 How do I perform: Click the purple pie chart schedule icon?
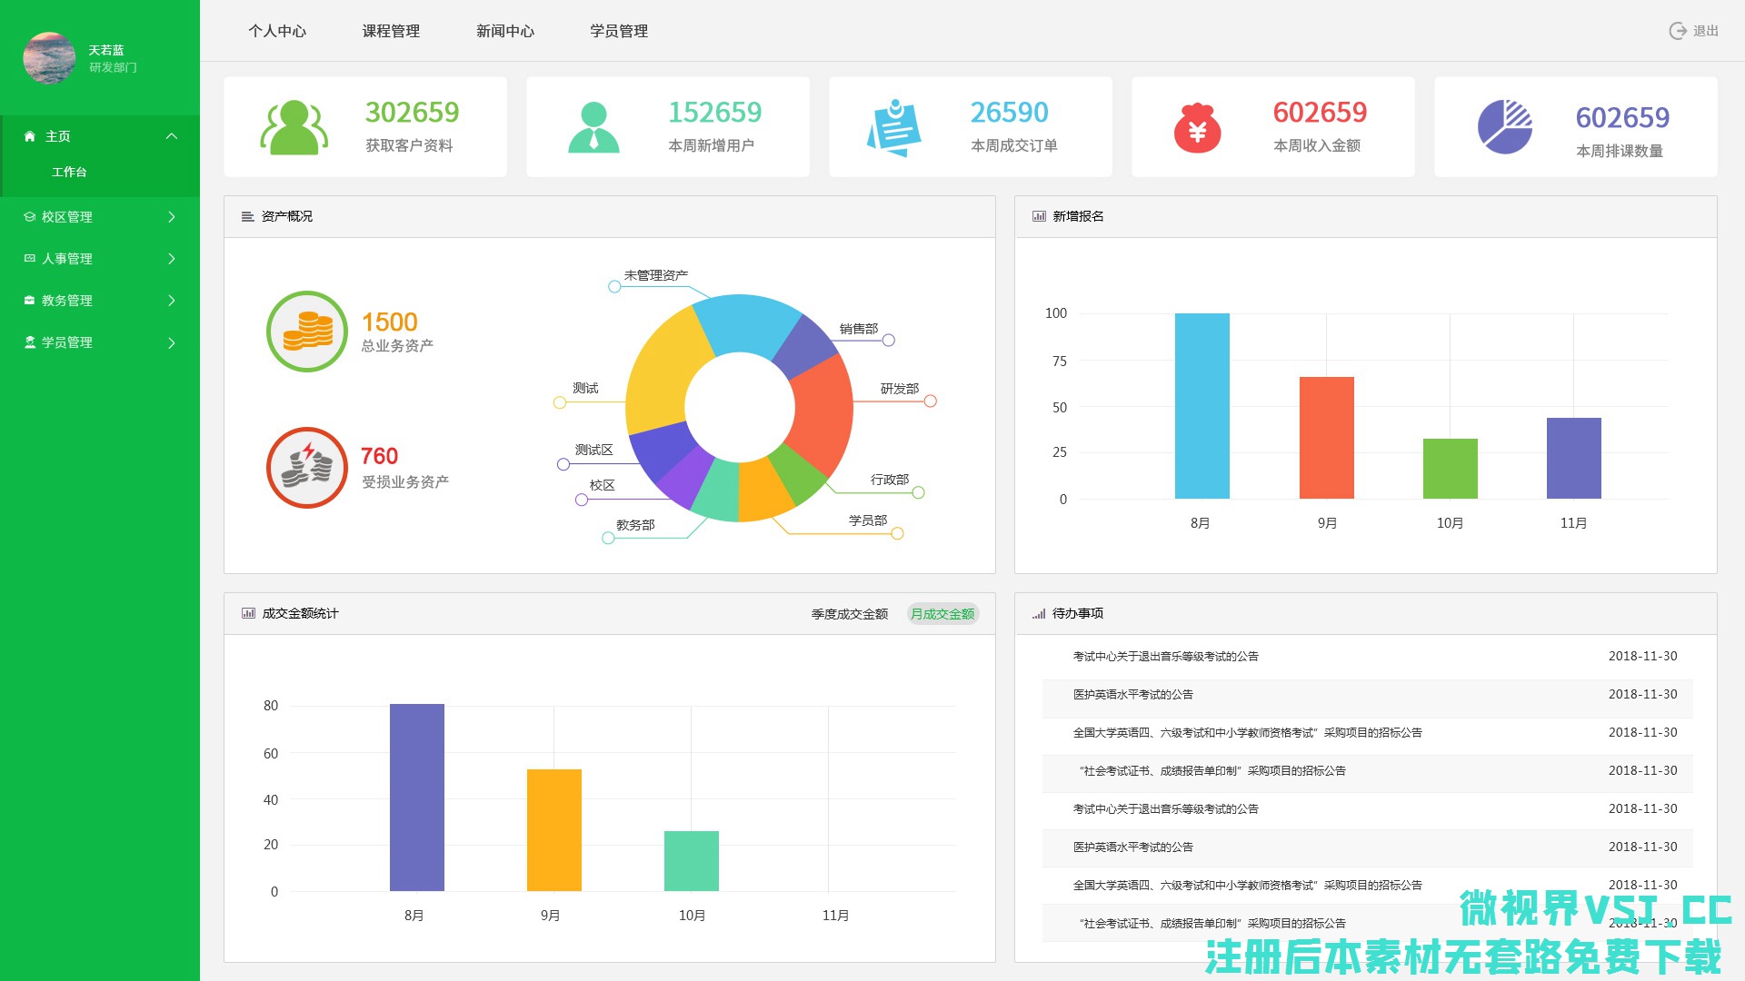click(1504, 127)
